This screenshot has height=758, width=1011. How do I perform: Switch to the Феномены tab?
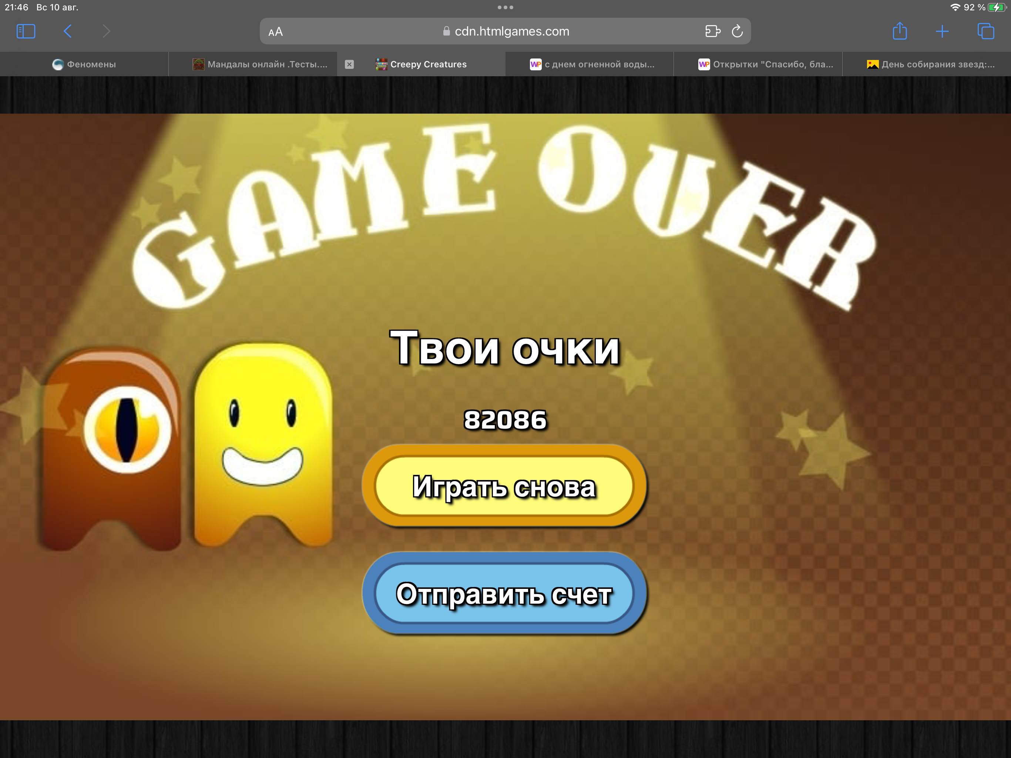point(84,64)
